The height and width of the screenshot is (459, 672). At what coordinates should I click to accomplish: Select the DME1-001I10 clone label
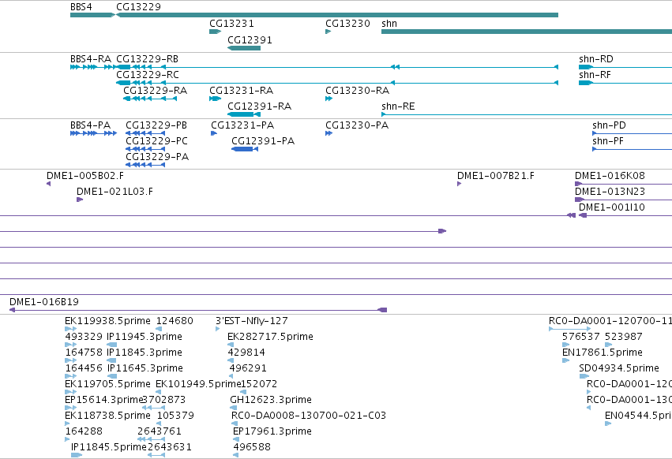(611, 207)
